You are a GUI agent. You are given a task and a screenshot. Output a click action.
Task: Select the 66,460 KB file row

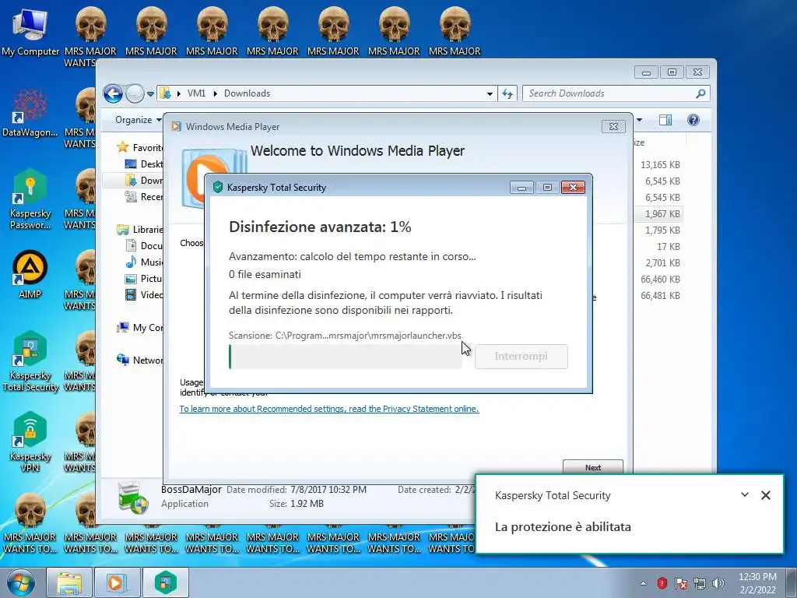coord(658,280)
